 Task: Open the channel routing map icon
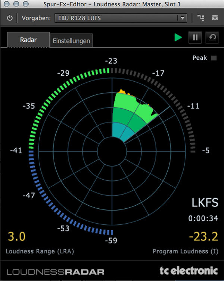pos(200,18)
